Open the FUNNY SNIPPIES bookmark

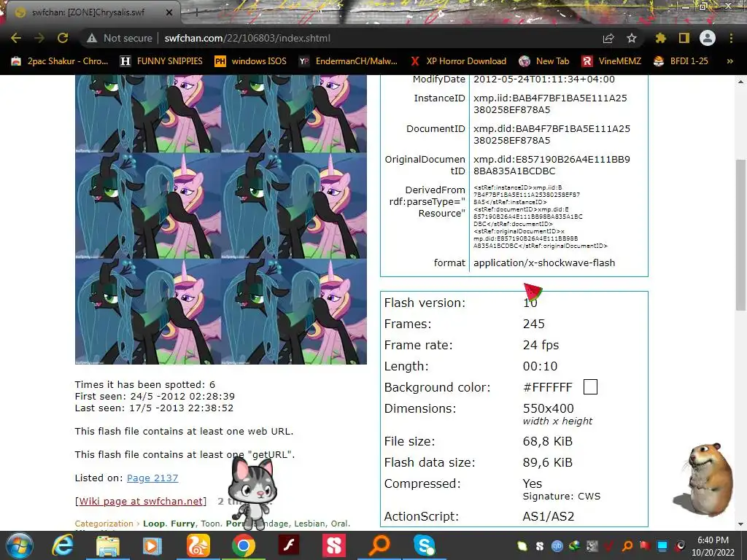(x=161, y=61)
